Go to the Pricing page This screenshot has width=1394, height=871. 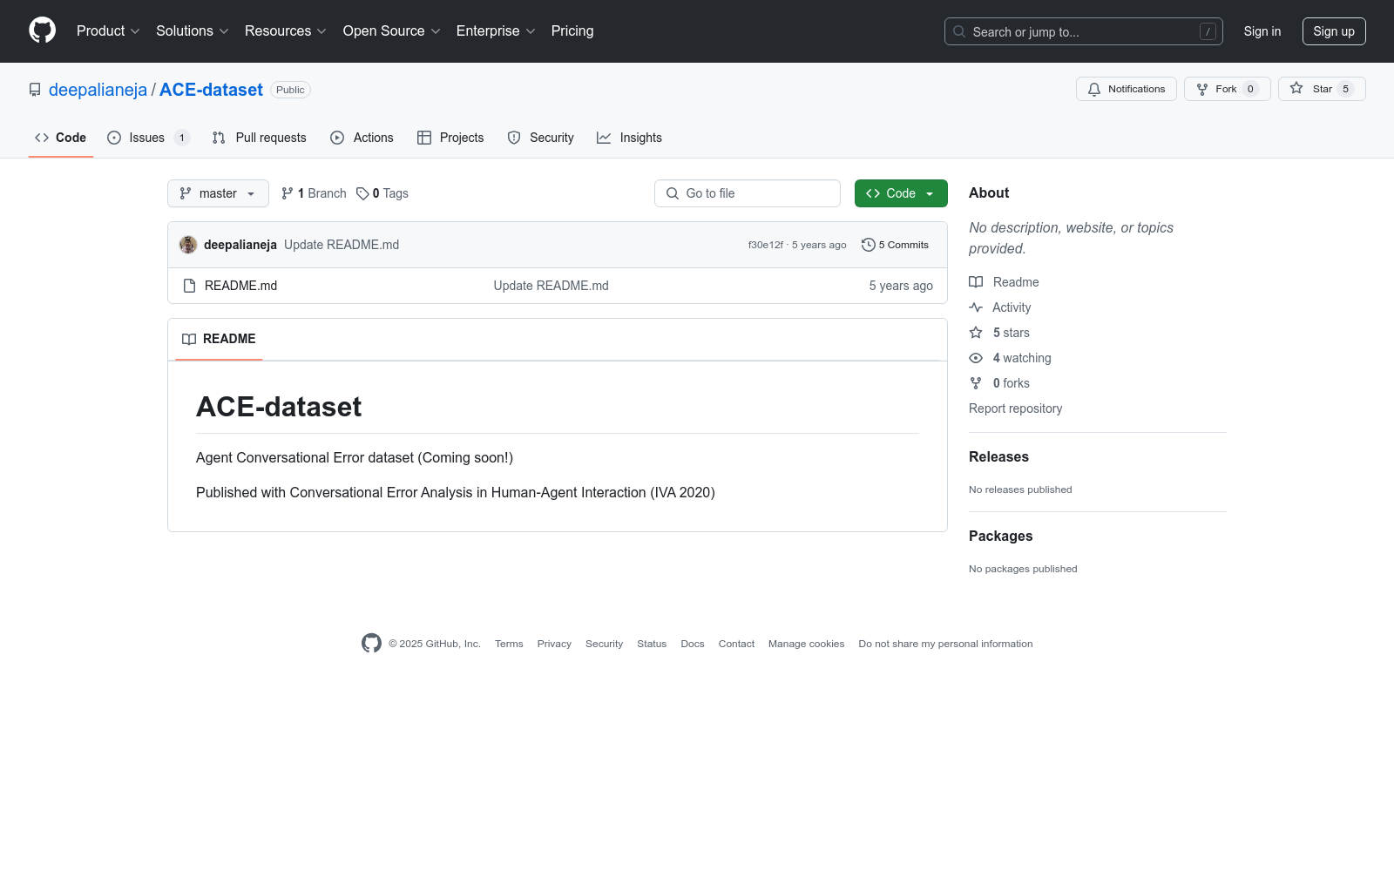point(572,30)
